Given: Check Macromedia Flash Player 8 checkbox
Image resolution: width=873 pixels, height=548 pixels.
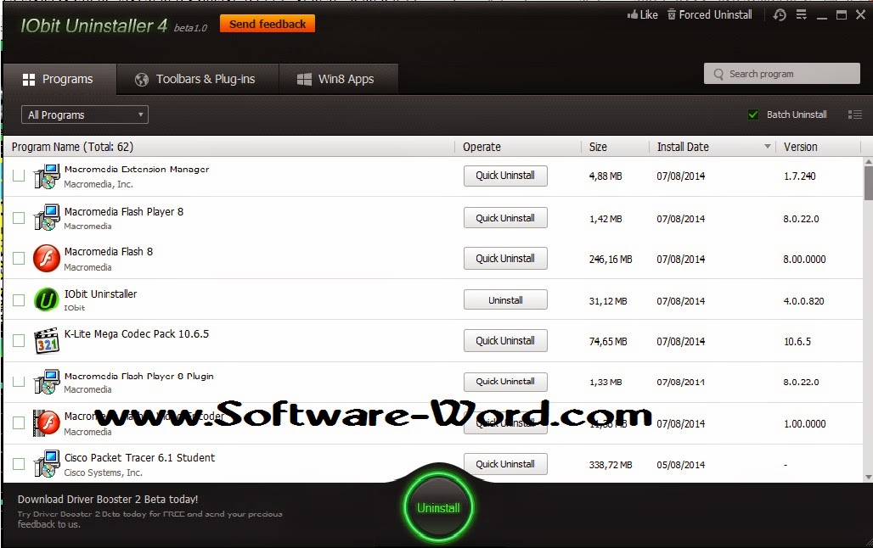Looking at the screenshot, I should coord(19,218).
